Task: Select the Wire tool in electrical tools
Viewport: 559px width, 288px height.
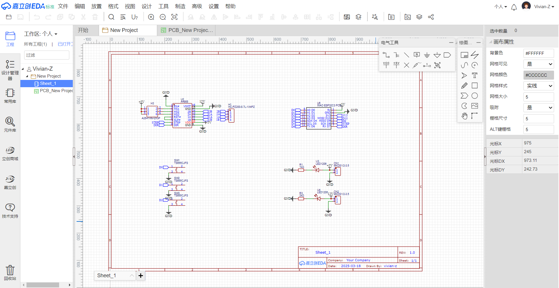Action: pos(386,55)
